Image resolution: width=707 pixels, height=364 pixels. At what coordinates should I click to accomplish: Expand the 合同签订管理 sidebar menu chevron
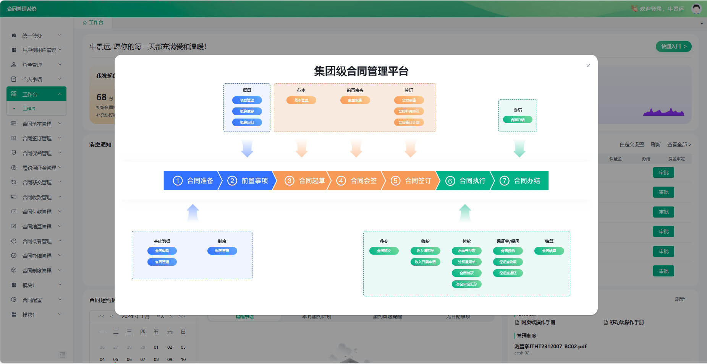pyautogui.click(x=60, y=138)
